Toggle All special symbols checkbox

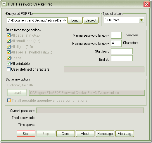pos(8,52)
